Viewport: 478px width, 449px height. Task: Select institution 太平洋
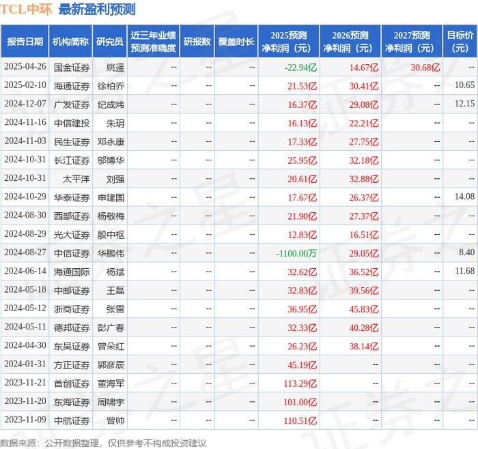76,179
